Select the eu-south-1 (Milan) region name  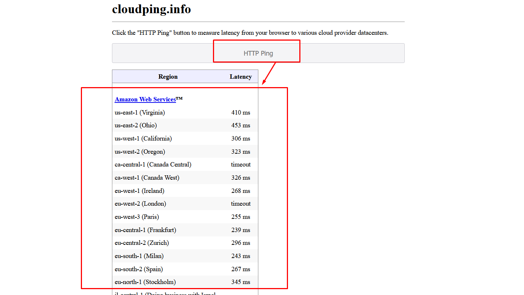coord(139,256)
